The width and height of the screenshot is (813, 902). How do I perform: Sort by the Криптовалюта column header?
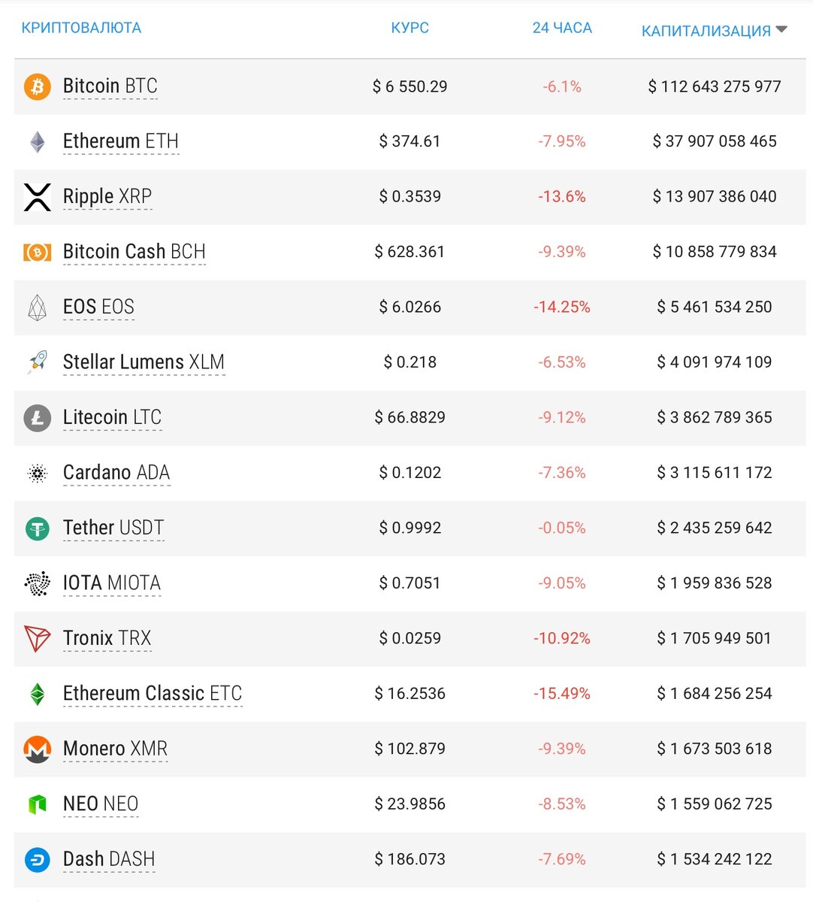click(81, 28)
